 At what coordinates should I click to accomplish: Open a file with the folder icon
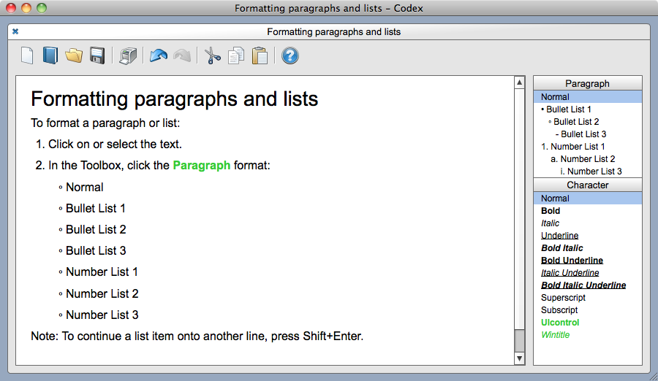(x=73, y=55)
